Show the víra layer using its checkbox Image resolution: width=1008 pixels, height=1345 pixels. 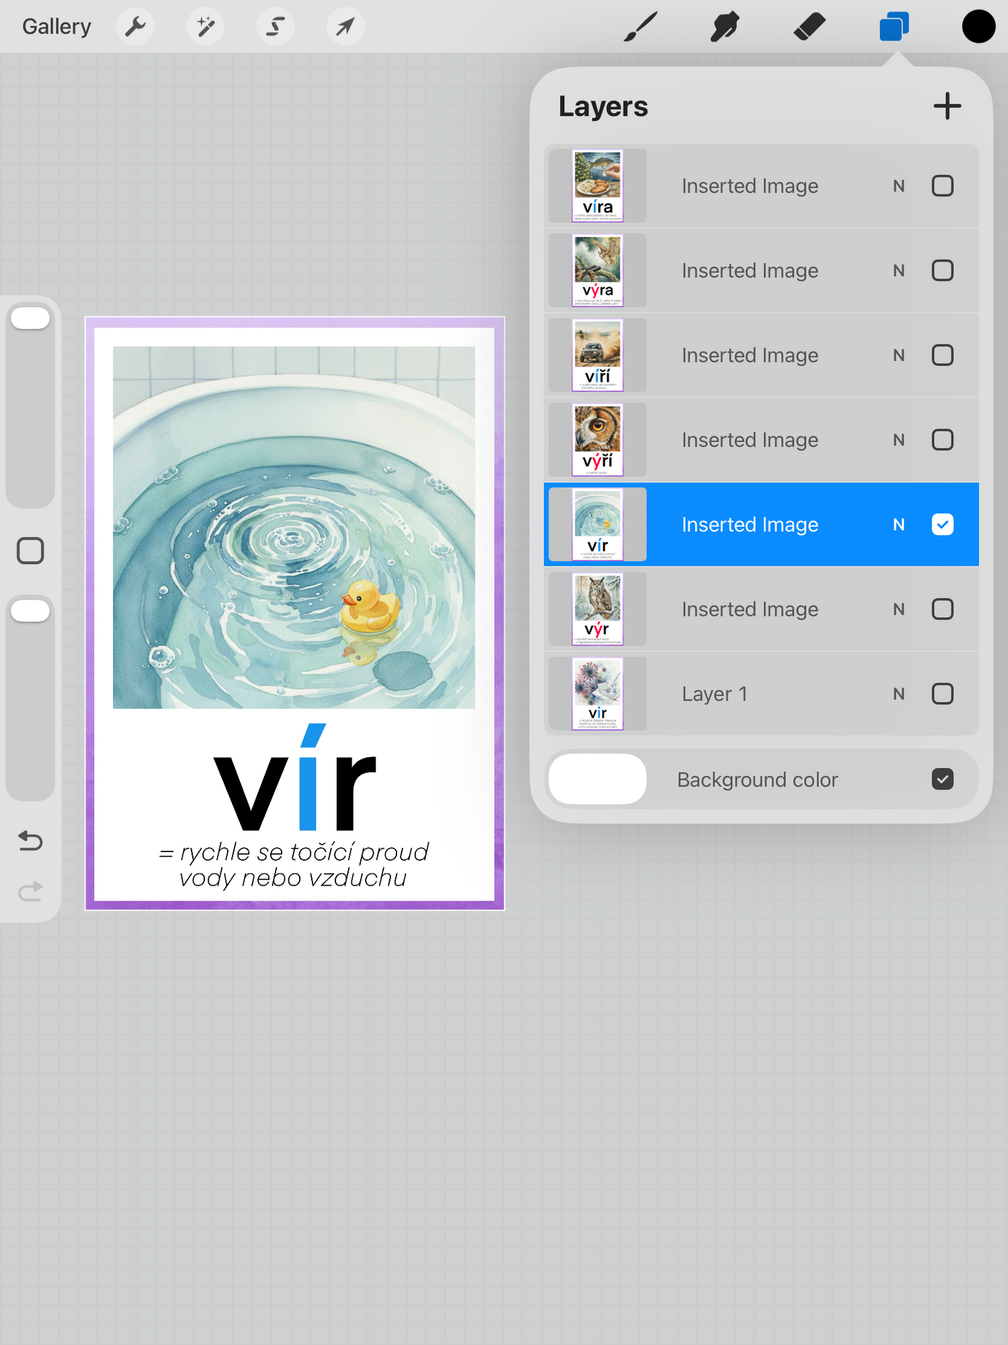pos(942,186)
